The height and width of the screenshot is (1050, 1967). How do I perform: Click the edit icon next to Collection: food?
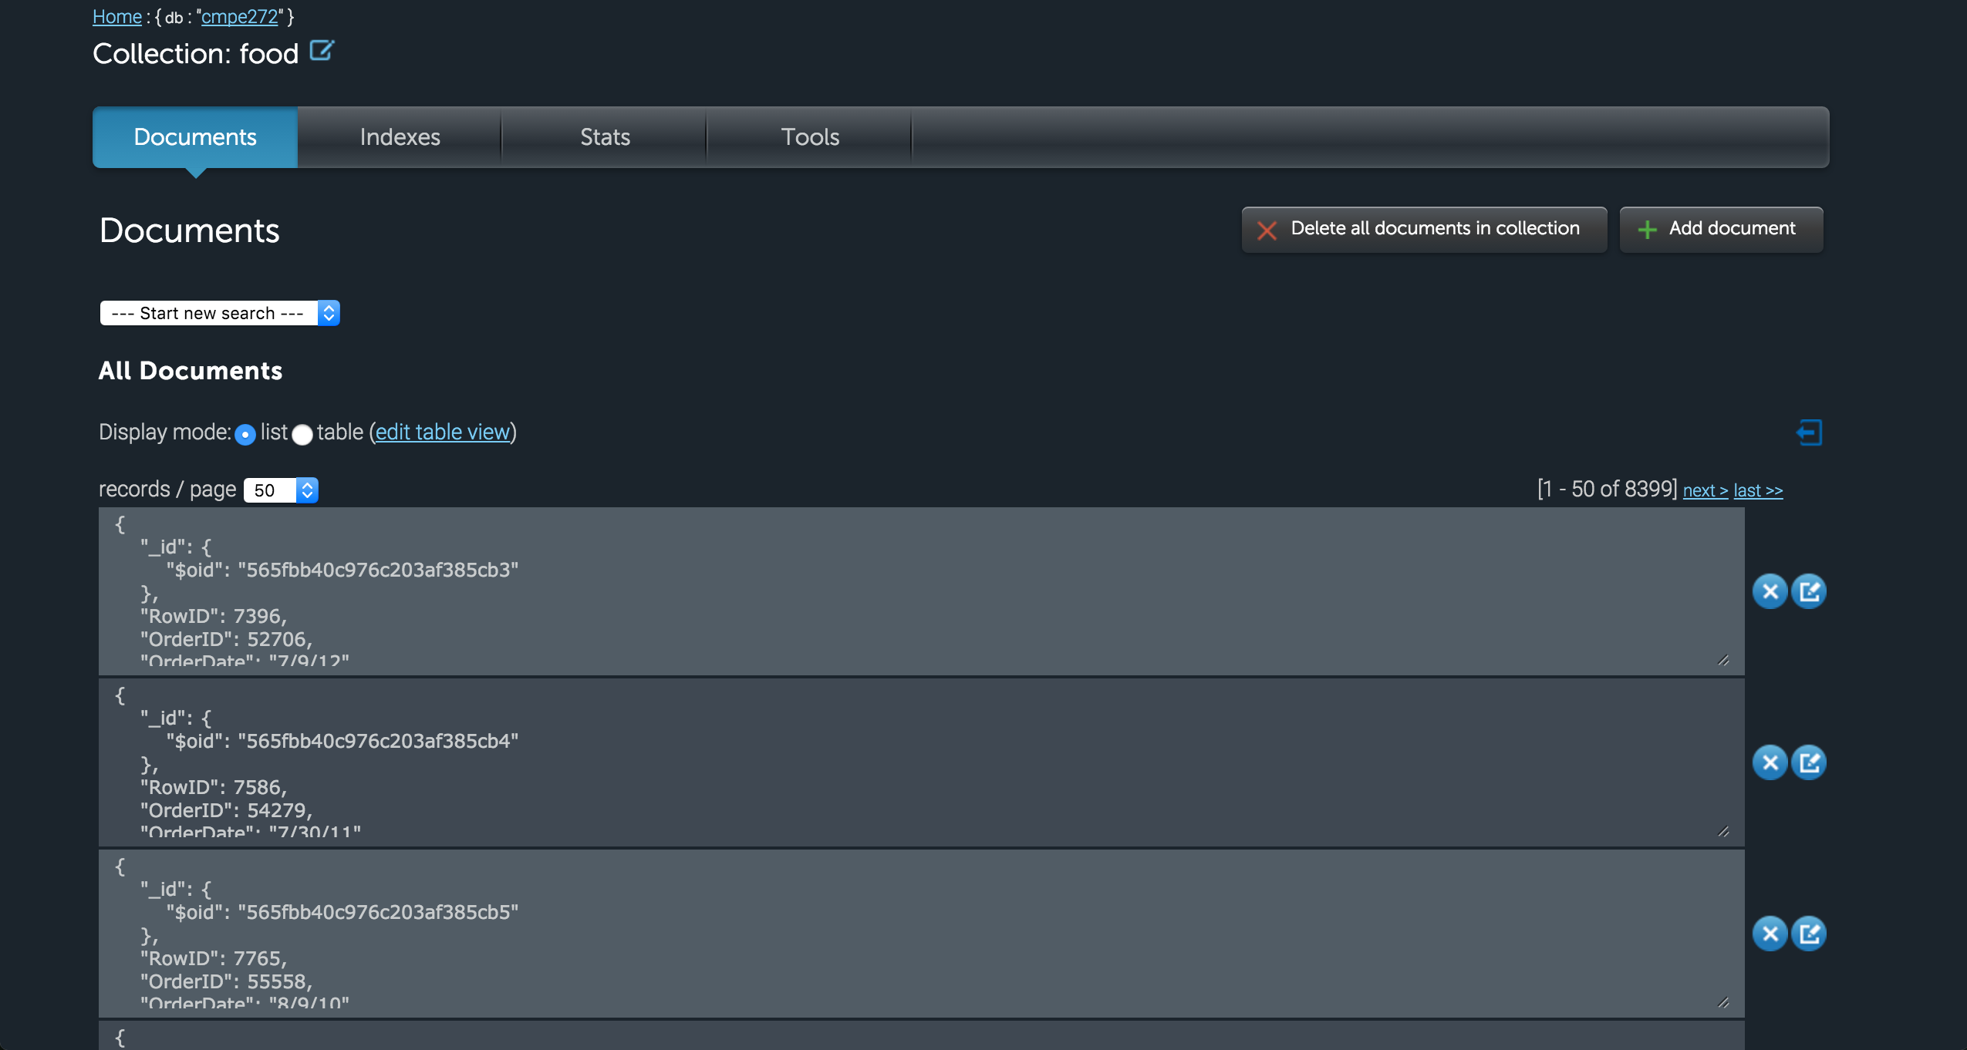[321, 51]
